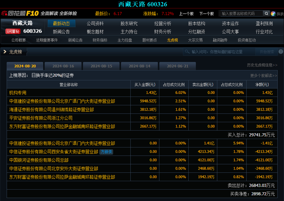Click the 换肤 text link

[x=280, y=14]
